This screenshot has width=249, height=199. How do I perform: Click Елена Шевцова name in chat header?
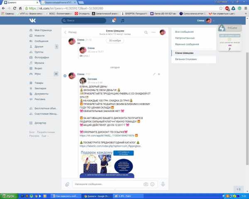(115, 31)
